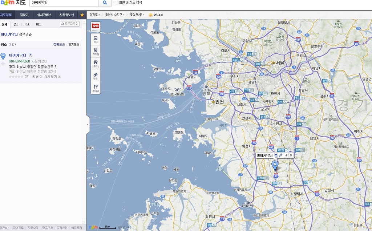The width and height of the screenshot is (372, 231).
Task: Close the 아이카닥터 map popup
Action: point(291,155)
